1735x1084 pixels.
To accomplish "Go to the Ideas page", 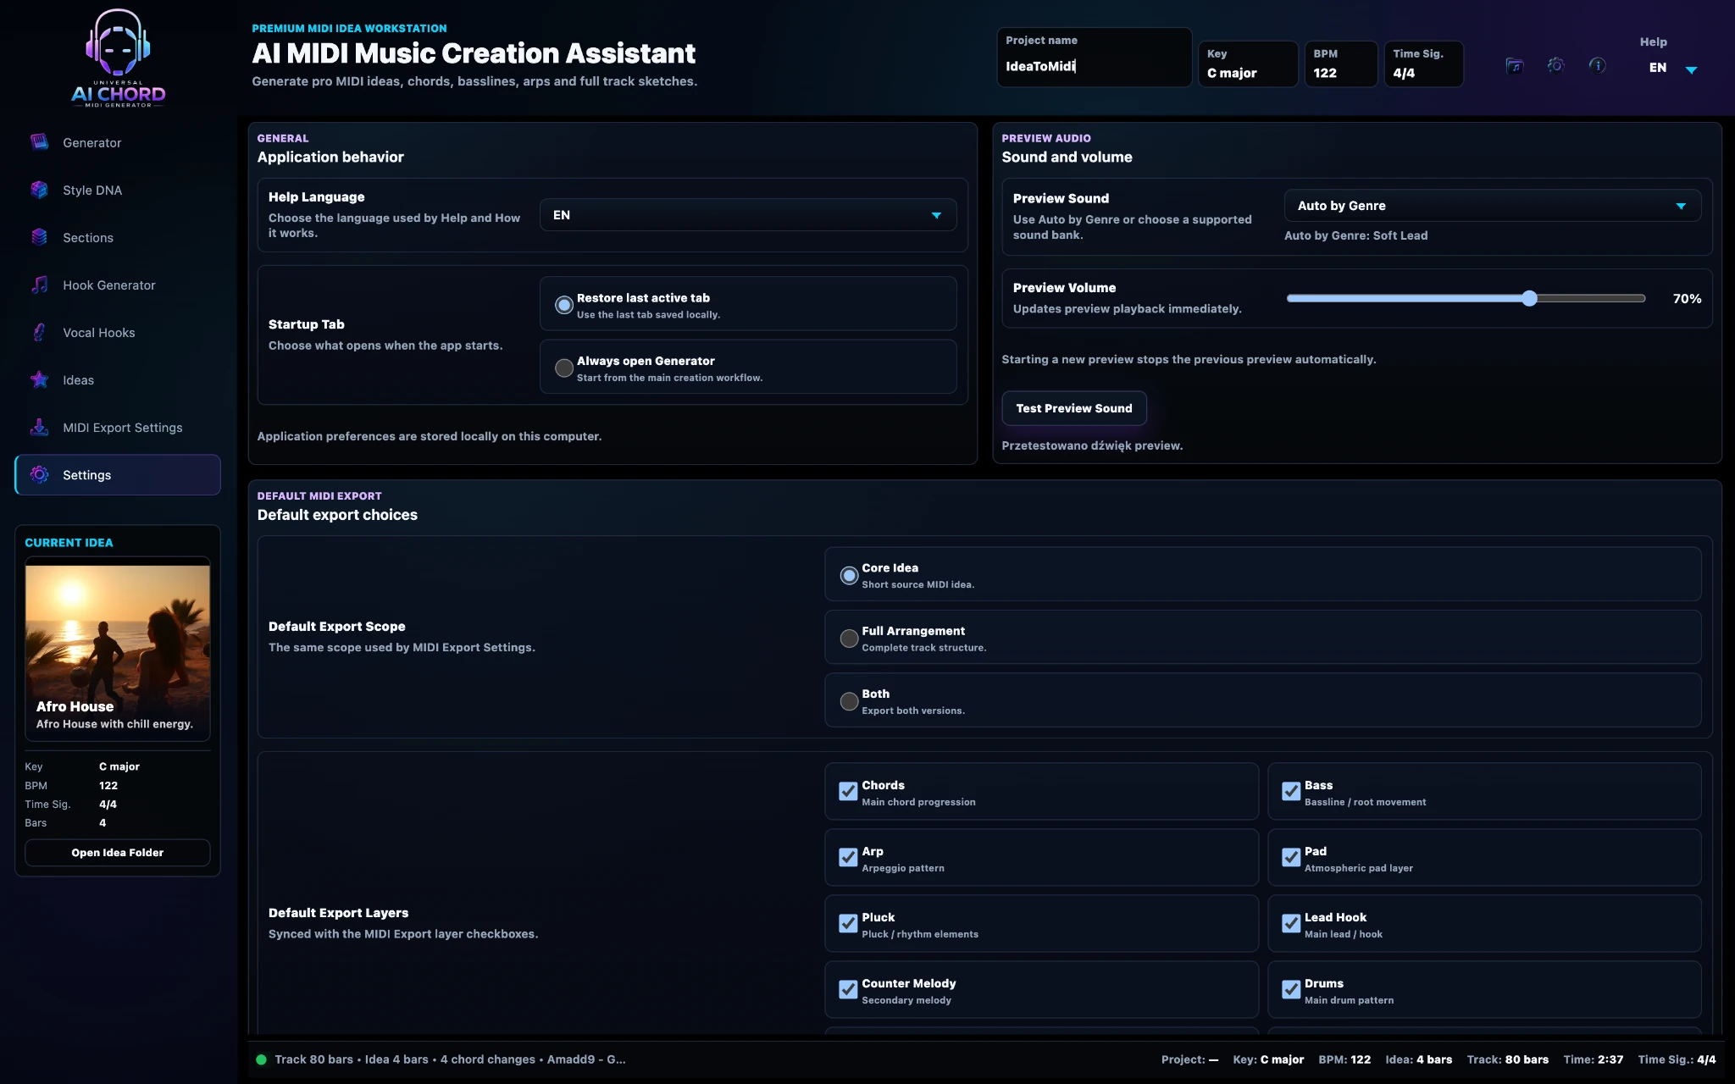I will click(118, 380).
